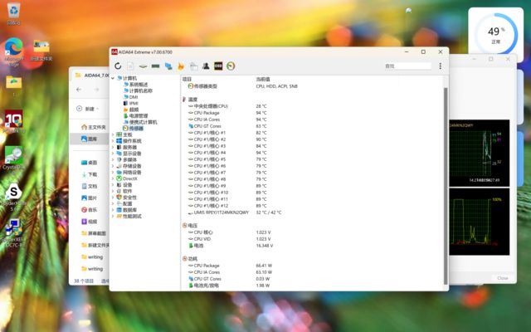Select CPU #1/核心 #4 temperature row
Screen dimensions: 531x332
click(x=227, y=153)
